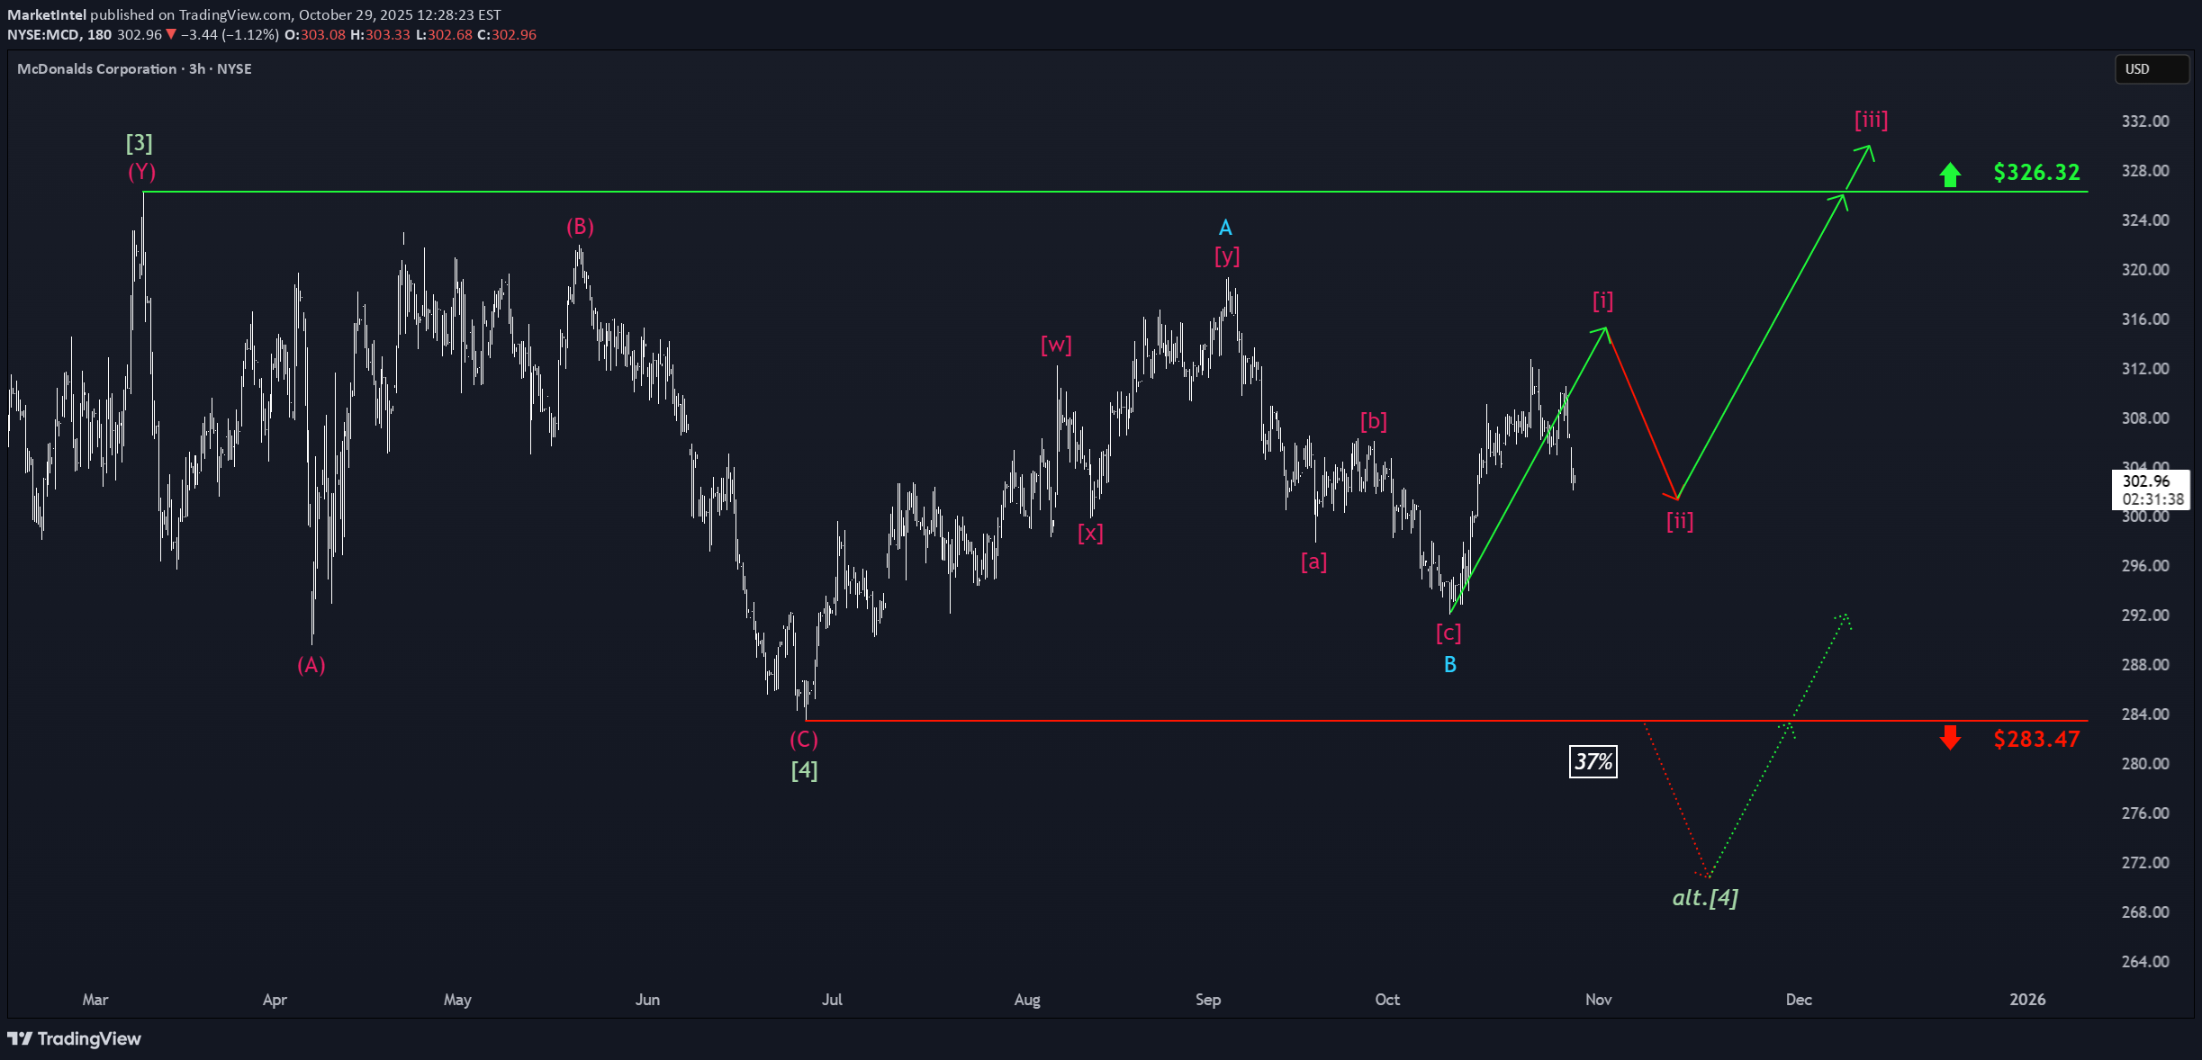Click the 332.00 price scale label
This screenshot has width=2202, height=1060.
2144,121
